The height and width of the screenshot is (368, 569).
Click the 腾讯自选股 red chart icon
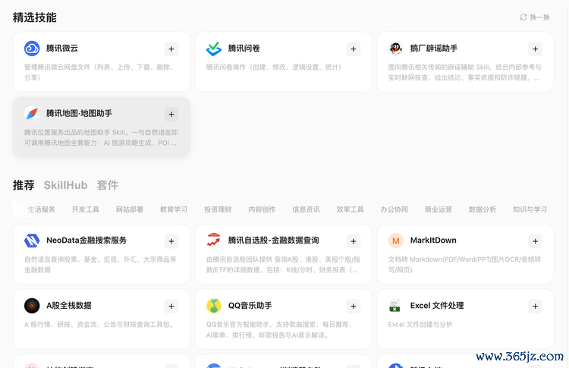pos(214,241)
